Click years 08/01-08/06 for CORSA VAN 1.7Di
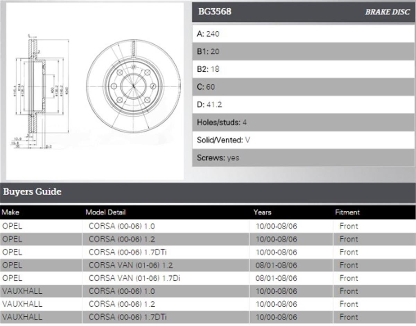The image size is (416, 326). pos(276,278)
